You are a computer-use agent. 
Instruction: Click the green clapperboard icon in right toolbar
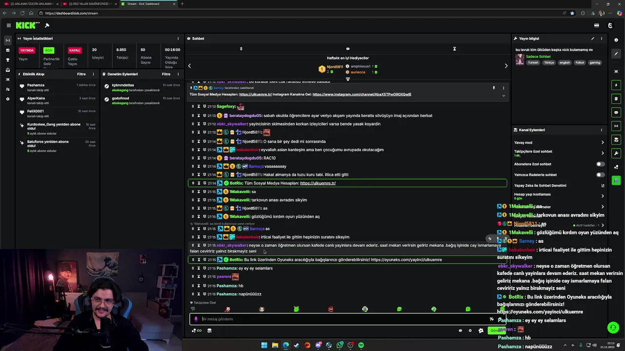pyautogui.click(x=616, y=181)
